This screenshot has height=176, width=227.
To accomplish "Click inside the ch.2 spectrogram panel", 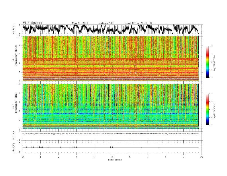I will (x=110, y=106).
